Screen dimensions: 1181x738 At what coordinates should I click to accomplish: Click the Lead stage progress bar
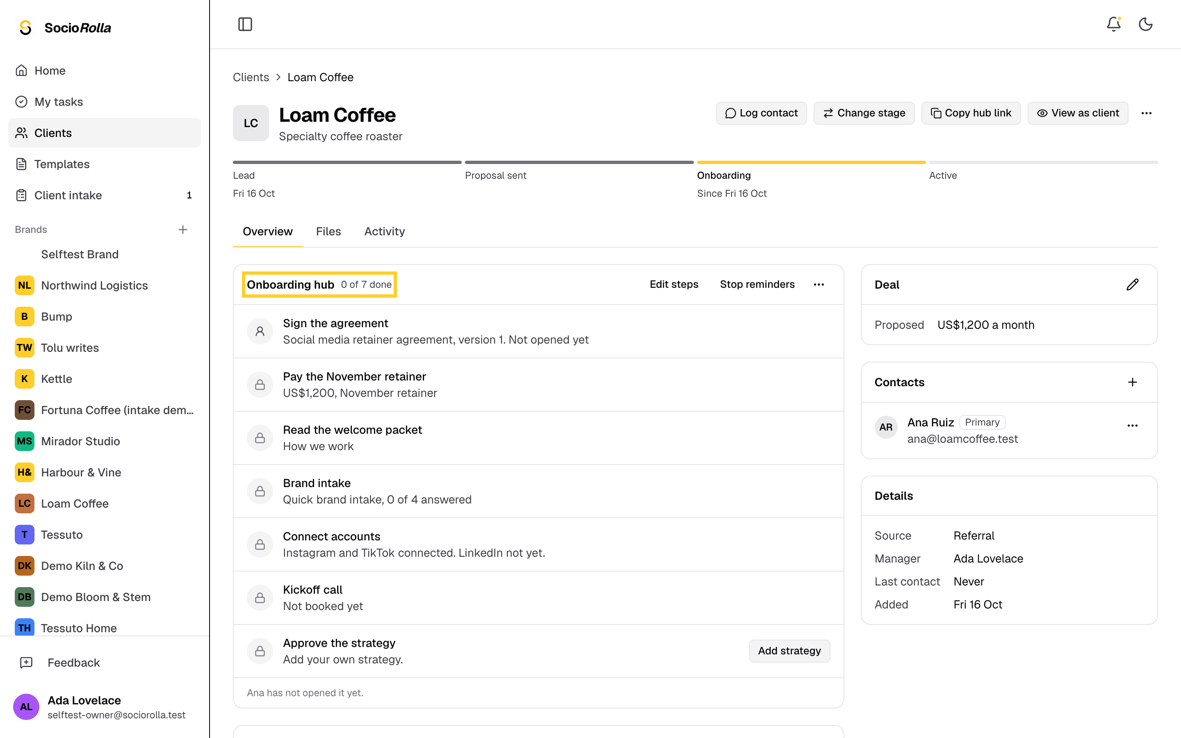click(x=347, y=162)
